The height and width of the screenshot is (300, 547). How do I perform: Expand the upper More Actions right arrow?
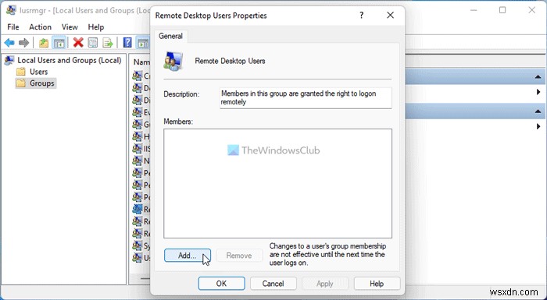538,92
